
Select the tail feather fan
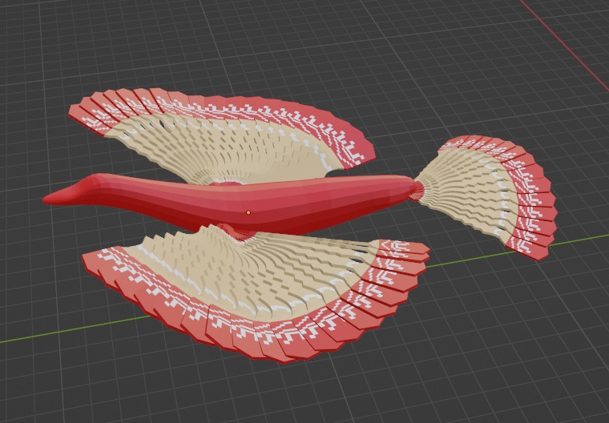coord(489,196)
